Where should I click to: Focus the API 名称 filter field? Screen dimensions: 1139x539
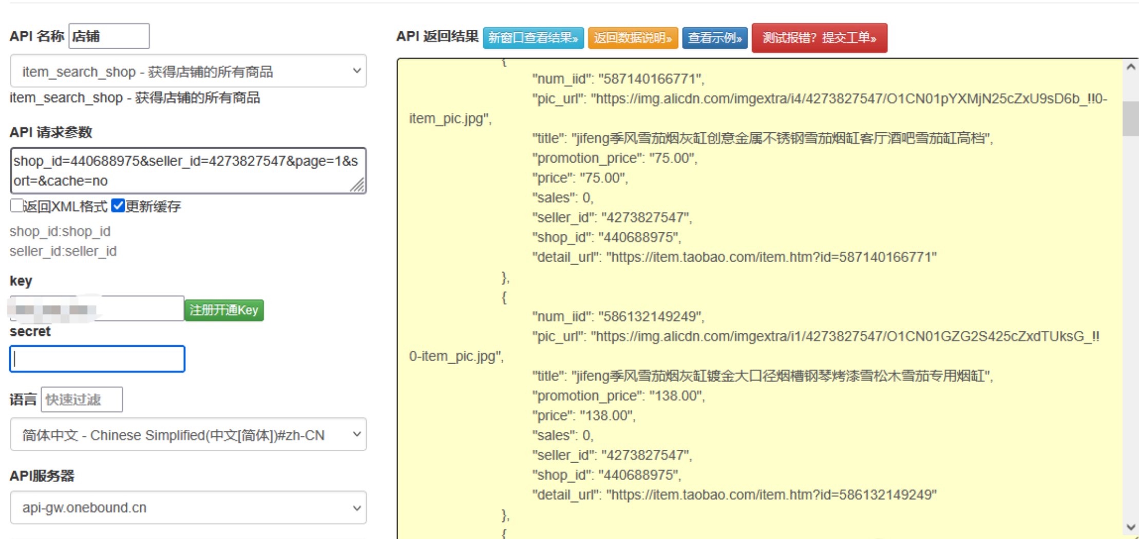click(x=109, y=36)
